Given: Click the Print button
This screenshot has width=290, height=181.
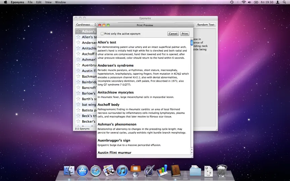Looking at the screenshot, I should coord(185,34).
